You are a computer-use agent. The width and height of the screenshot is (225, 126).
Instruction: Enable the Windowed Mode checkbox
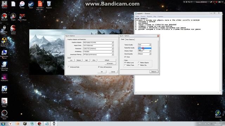click(x=69, y=67)
